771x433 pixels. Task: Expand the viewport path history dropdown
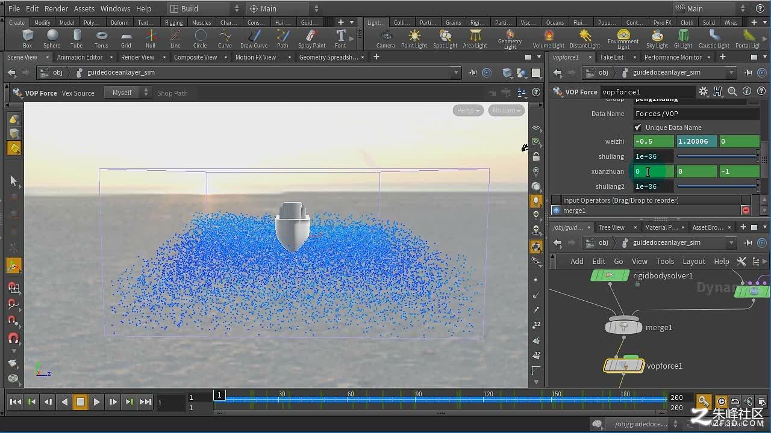pos(456,72)
